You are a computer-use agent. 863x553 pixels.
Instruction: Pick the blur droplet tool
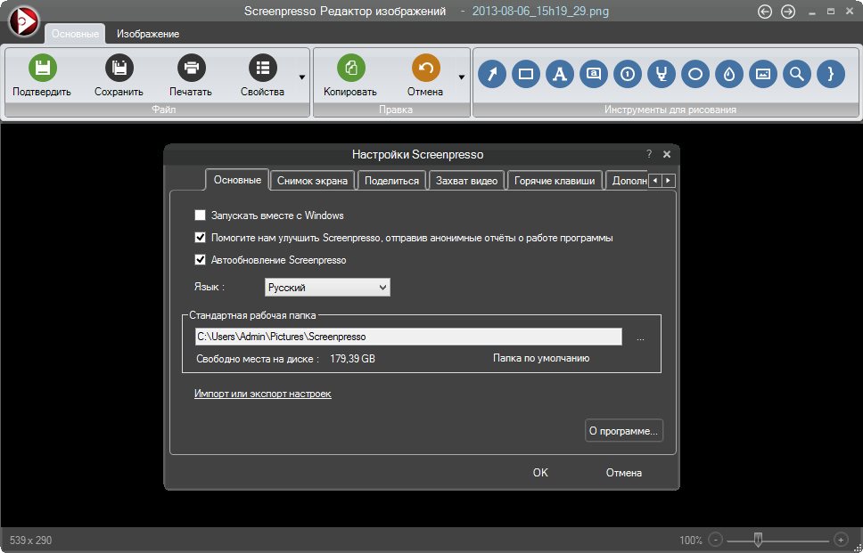tap(728, 75)
